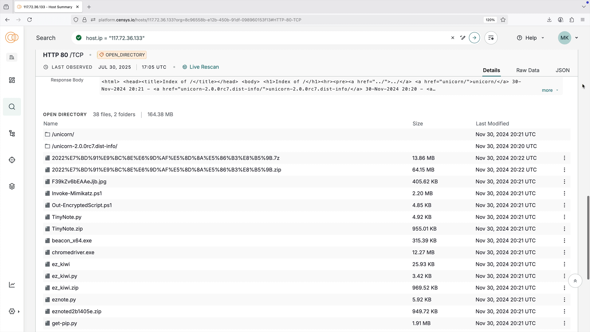The image size is (590, 332).
Task: Switch to the JSON tab
Action: 563,70
